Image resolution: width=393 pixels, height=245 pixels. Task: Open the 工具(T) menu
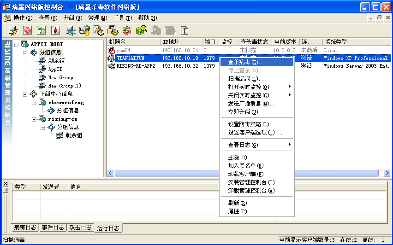point(123,18)
